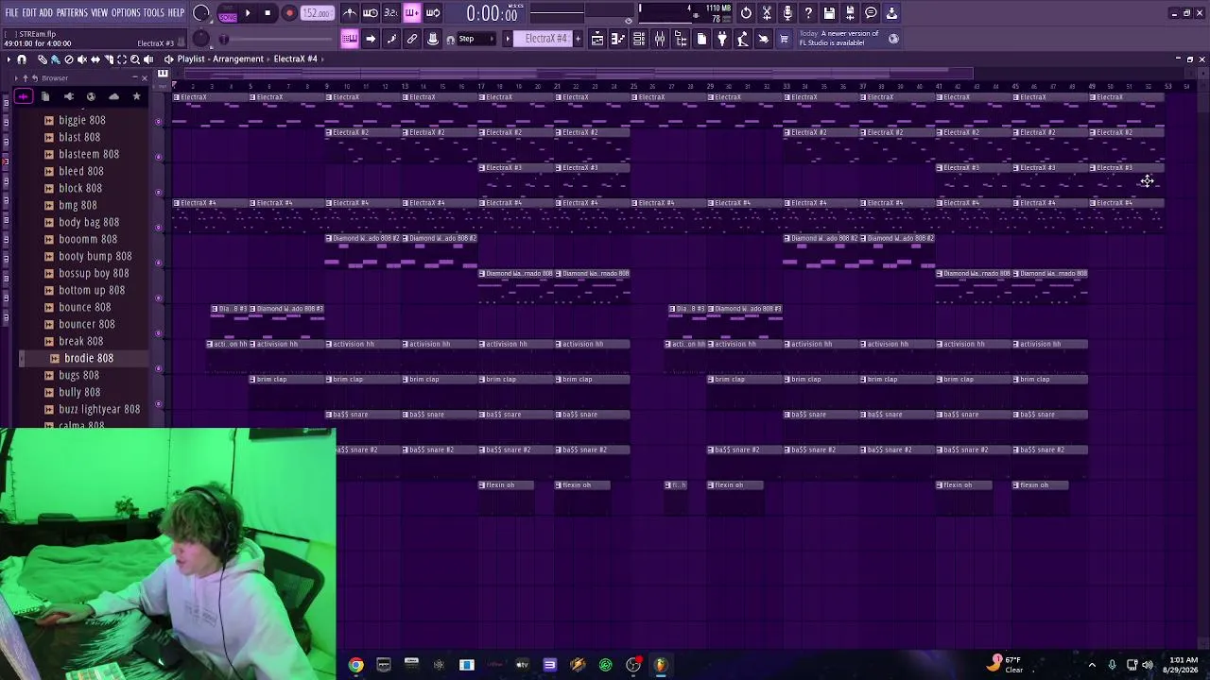Open the playlist options menu arrow
Viewport: 1210px width, 680px height.
click(x=9, y=59)
